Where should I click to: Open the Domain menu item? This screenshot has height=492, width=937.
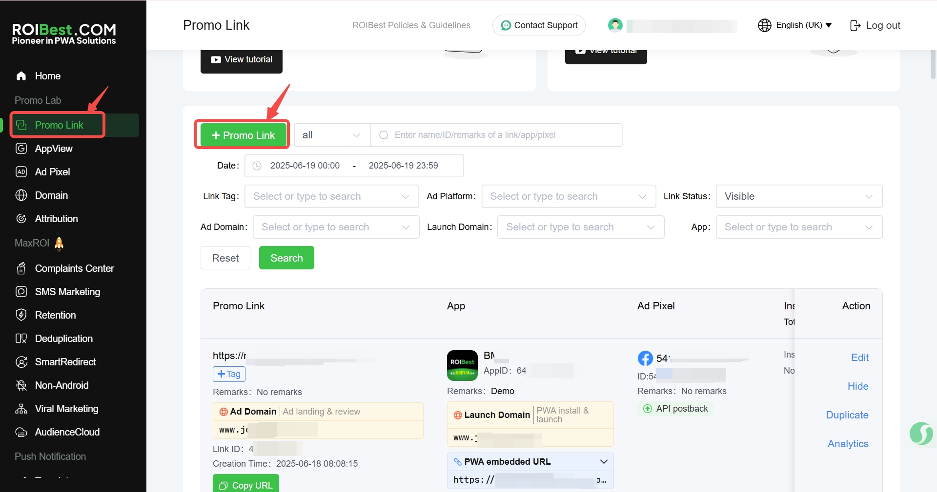51,195
